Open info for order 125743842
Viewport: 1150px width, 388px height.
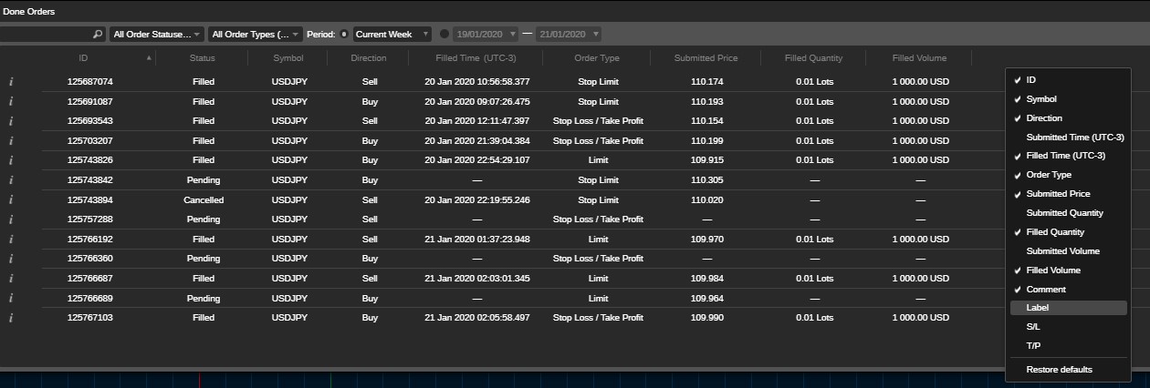pos(11,180)
